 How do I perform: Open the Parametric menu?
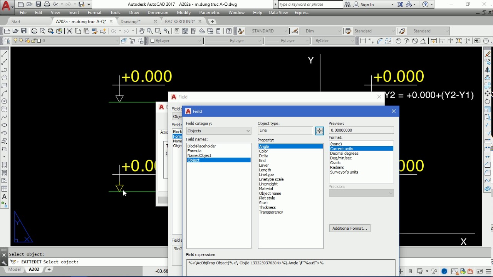tap(210, 13)
